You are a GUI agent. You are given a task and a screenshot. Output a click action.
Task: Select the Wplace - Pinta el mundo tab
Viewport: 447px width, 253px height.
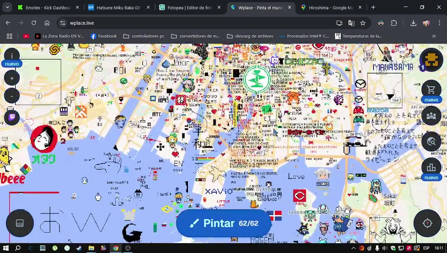(260, 7)
